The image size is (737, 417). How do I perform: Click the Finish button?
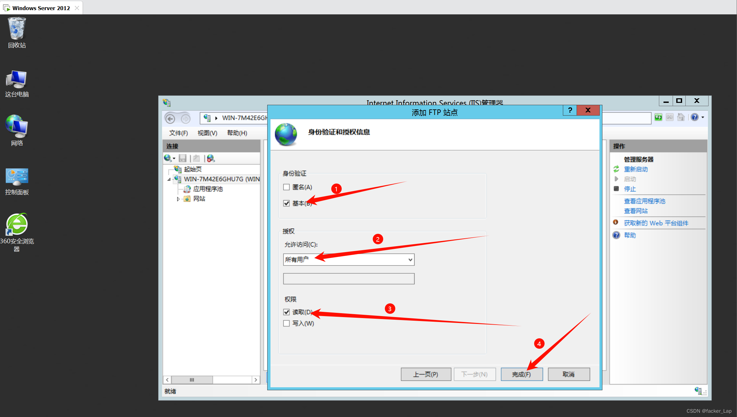pyautogui.click(x=521, y=374)
